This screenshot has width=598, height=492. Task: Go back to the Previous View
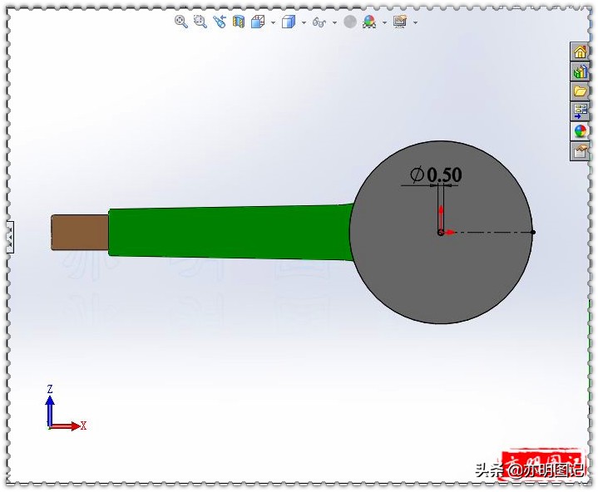(x=220, y=22)
